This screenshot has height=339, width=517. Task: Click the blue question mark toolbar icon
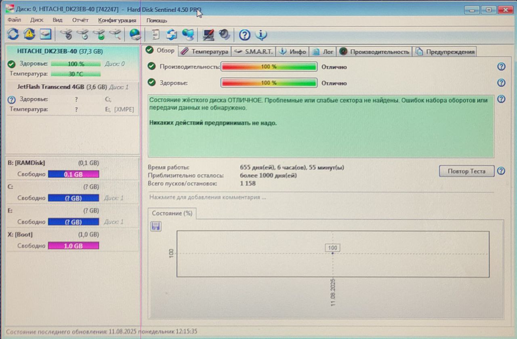245,35
